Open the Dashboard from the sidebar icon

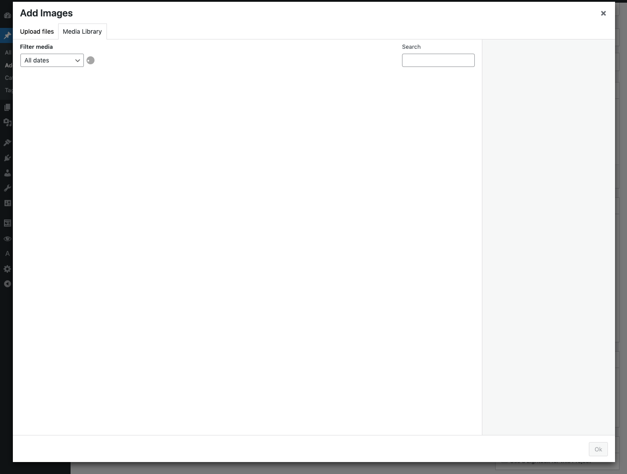pyautogui.click(x=7, y=16)
